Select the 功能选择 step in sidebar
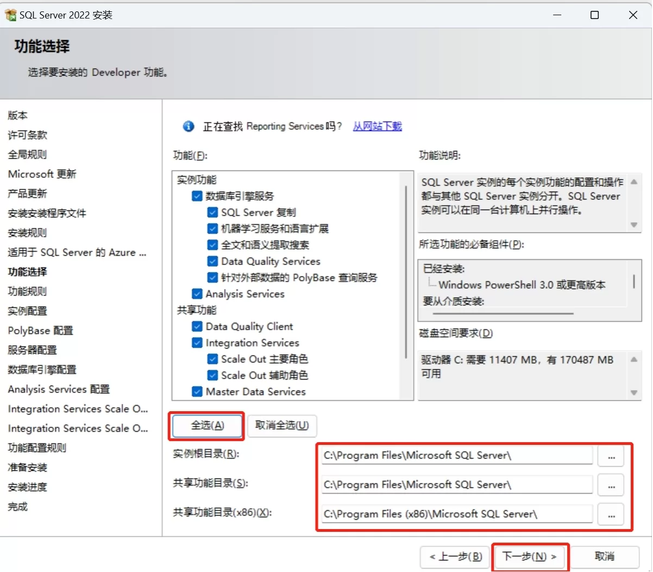The width and height of the screenshot is (653, 572). point(27,272)
